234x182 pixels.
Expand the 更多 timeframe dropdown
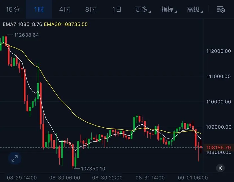click(x=143, y=9)
